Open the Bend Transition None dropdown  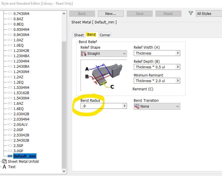click(x=157, y=106)
